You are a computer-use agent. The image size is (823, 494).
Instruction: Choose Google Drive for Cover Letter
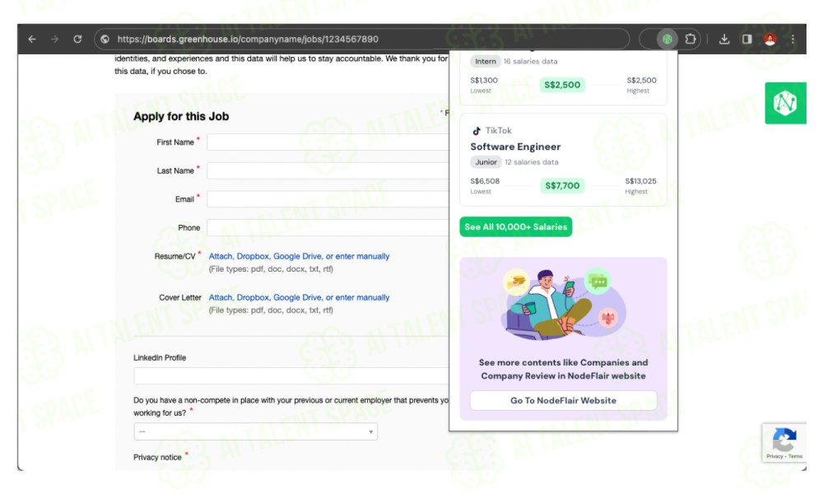(x=298, y=297)
